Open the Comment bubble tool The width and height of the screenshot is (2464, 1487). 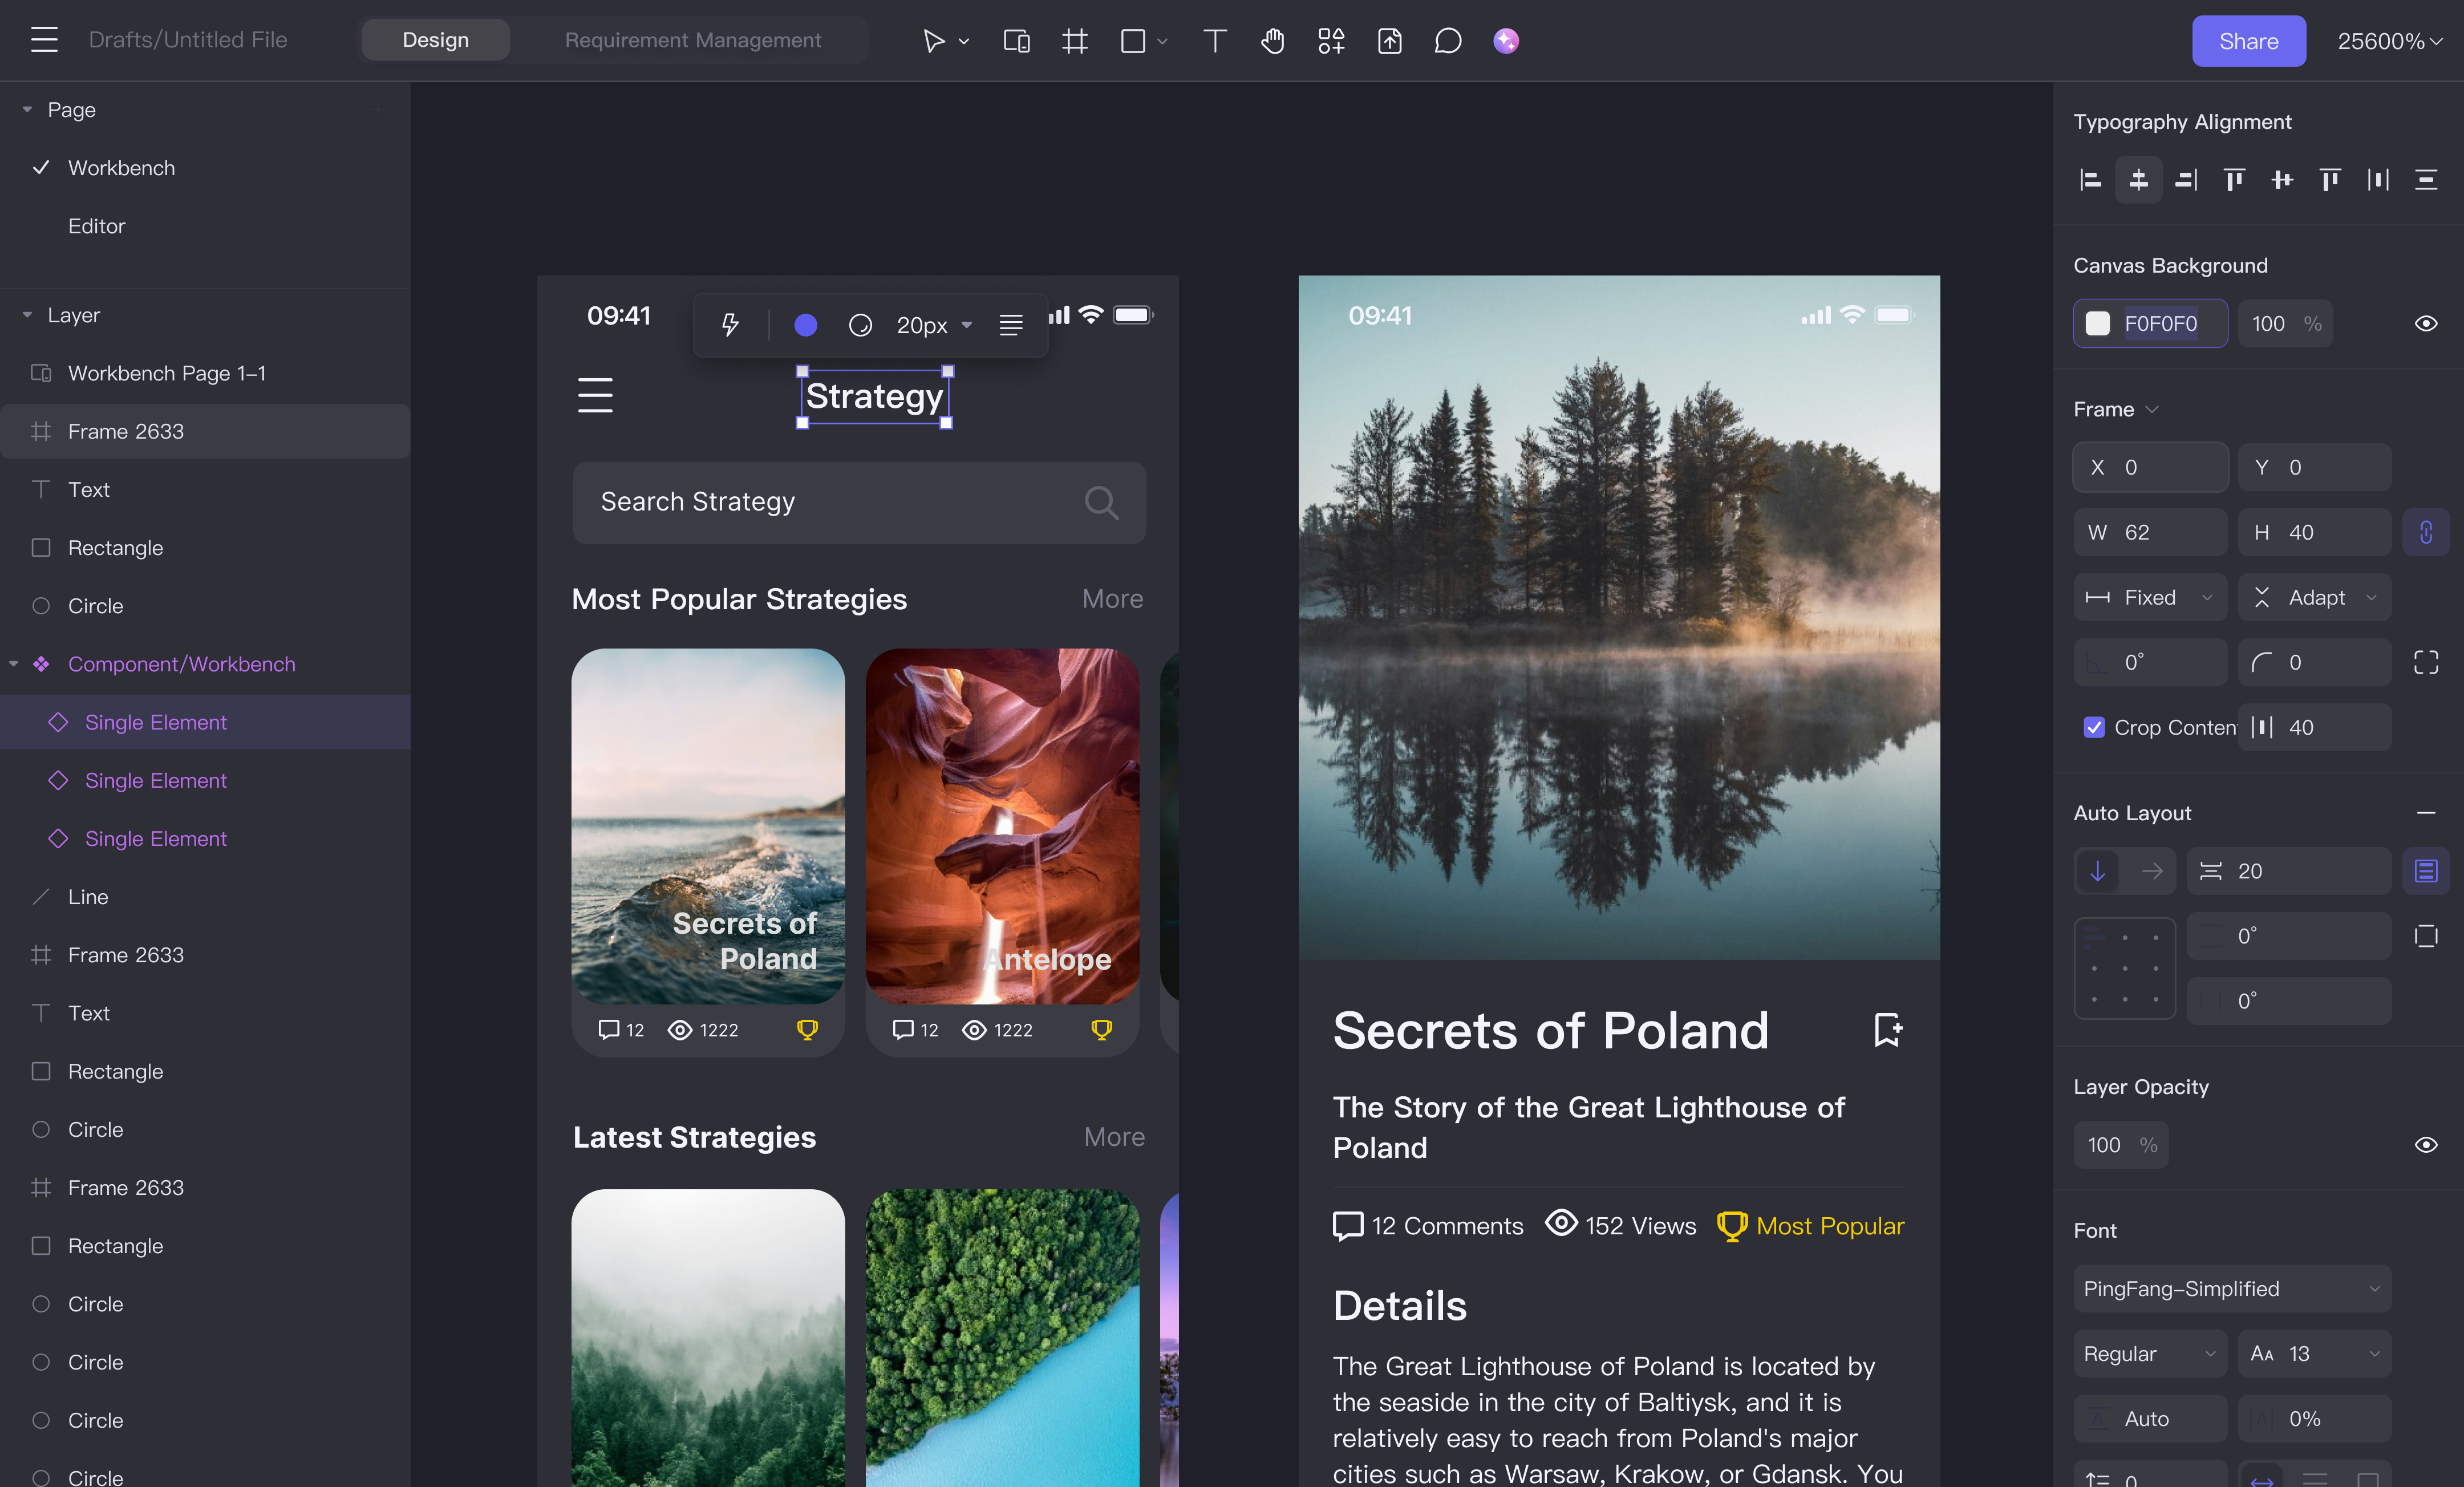click(x=1447, y=41)
